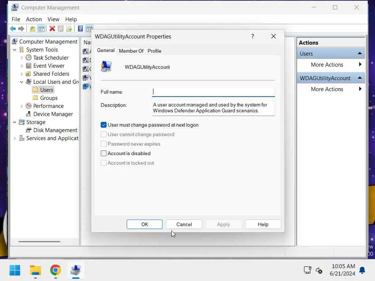Collapse WDAGUtilityAccount section in Actions pane
The width and height of the screenshot is (375, 281).
click(360, 78)
